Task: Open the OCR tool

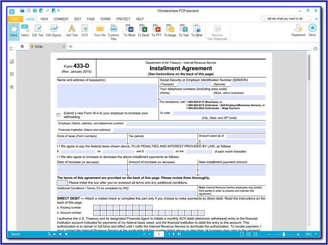Action: pyautogui.click(x=84, y=31)
